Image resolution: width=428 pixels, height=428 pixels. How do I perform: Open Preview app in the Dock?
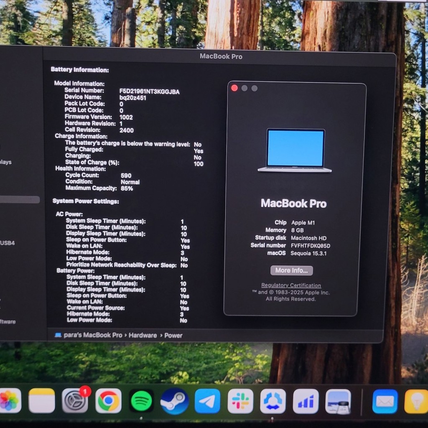click(338, 402)
